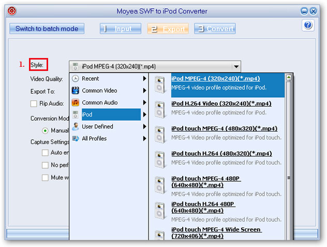Open the Recent menu entry
The image size is (327, 247).
tap(109, 79)
